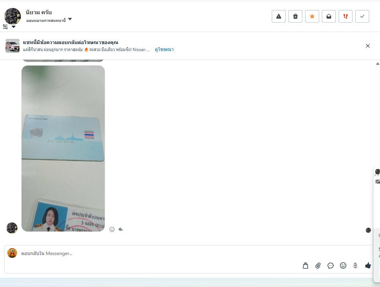Open the shopping bag product icon
The image size is (380, 287).
tap(306, 265)
